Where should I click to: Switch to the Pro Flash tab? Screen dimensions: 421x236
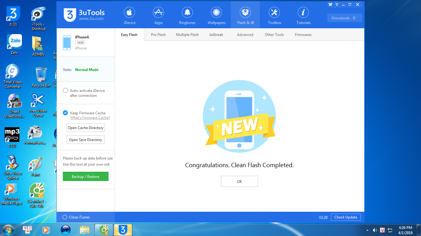pyautogui.click(x=158, y=35)
